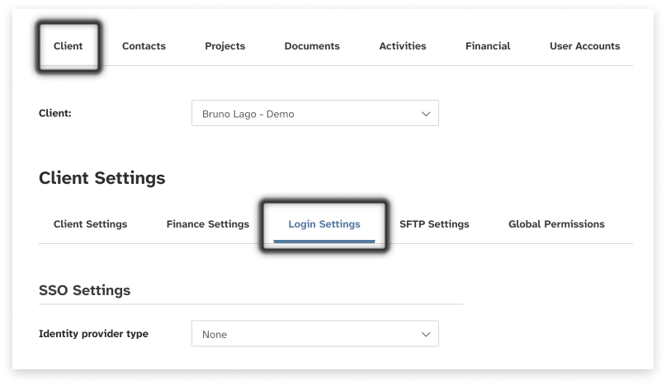Screen dimensions: 666x385
Task: Click the SSO Settings section heading
Action: [x=84, y=290]
